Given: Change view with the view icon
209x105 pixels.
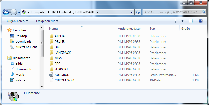Looking at the screenshot, I should 177,21.
